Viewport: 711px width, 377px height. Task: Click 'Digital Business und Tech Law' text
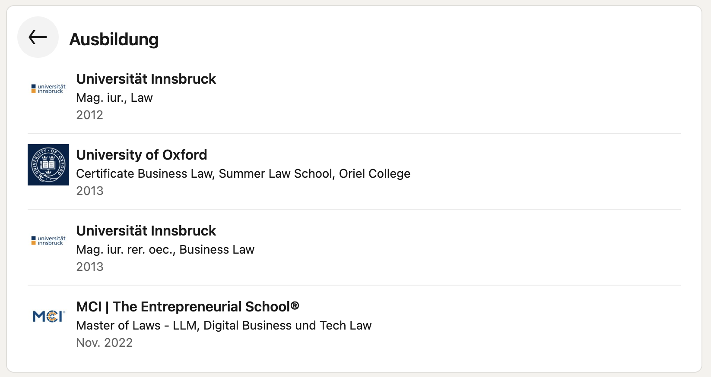tap(287, 326)
